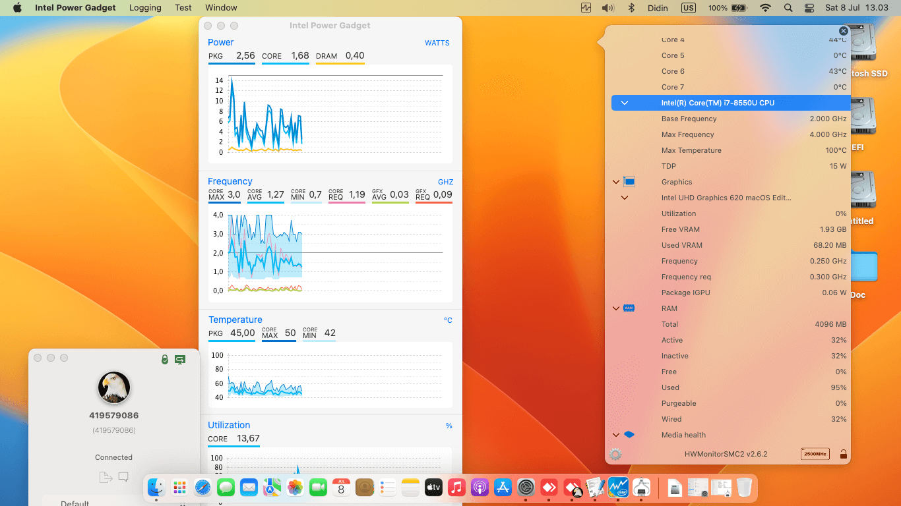The height and width of the screenshot is (506, 901).
Task: Click the eagle profile picture
Action: pyautogui.click(x=114, y=387)
